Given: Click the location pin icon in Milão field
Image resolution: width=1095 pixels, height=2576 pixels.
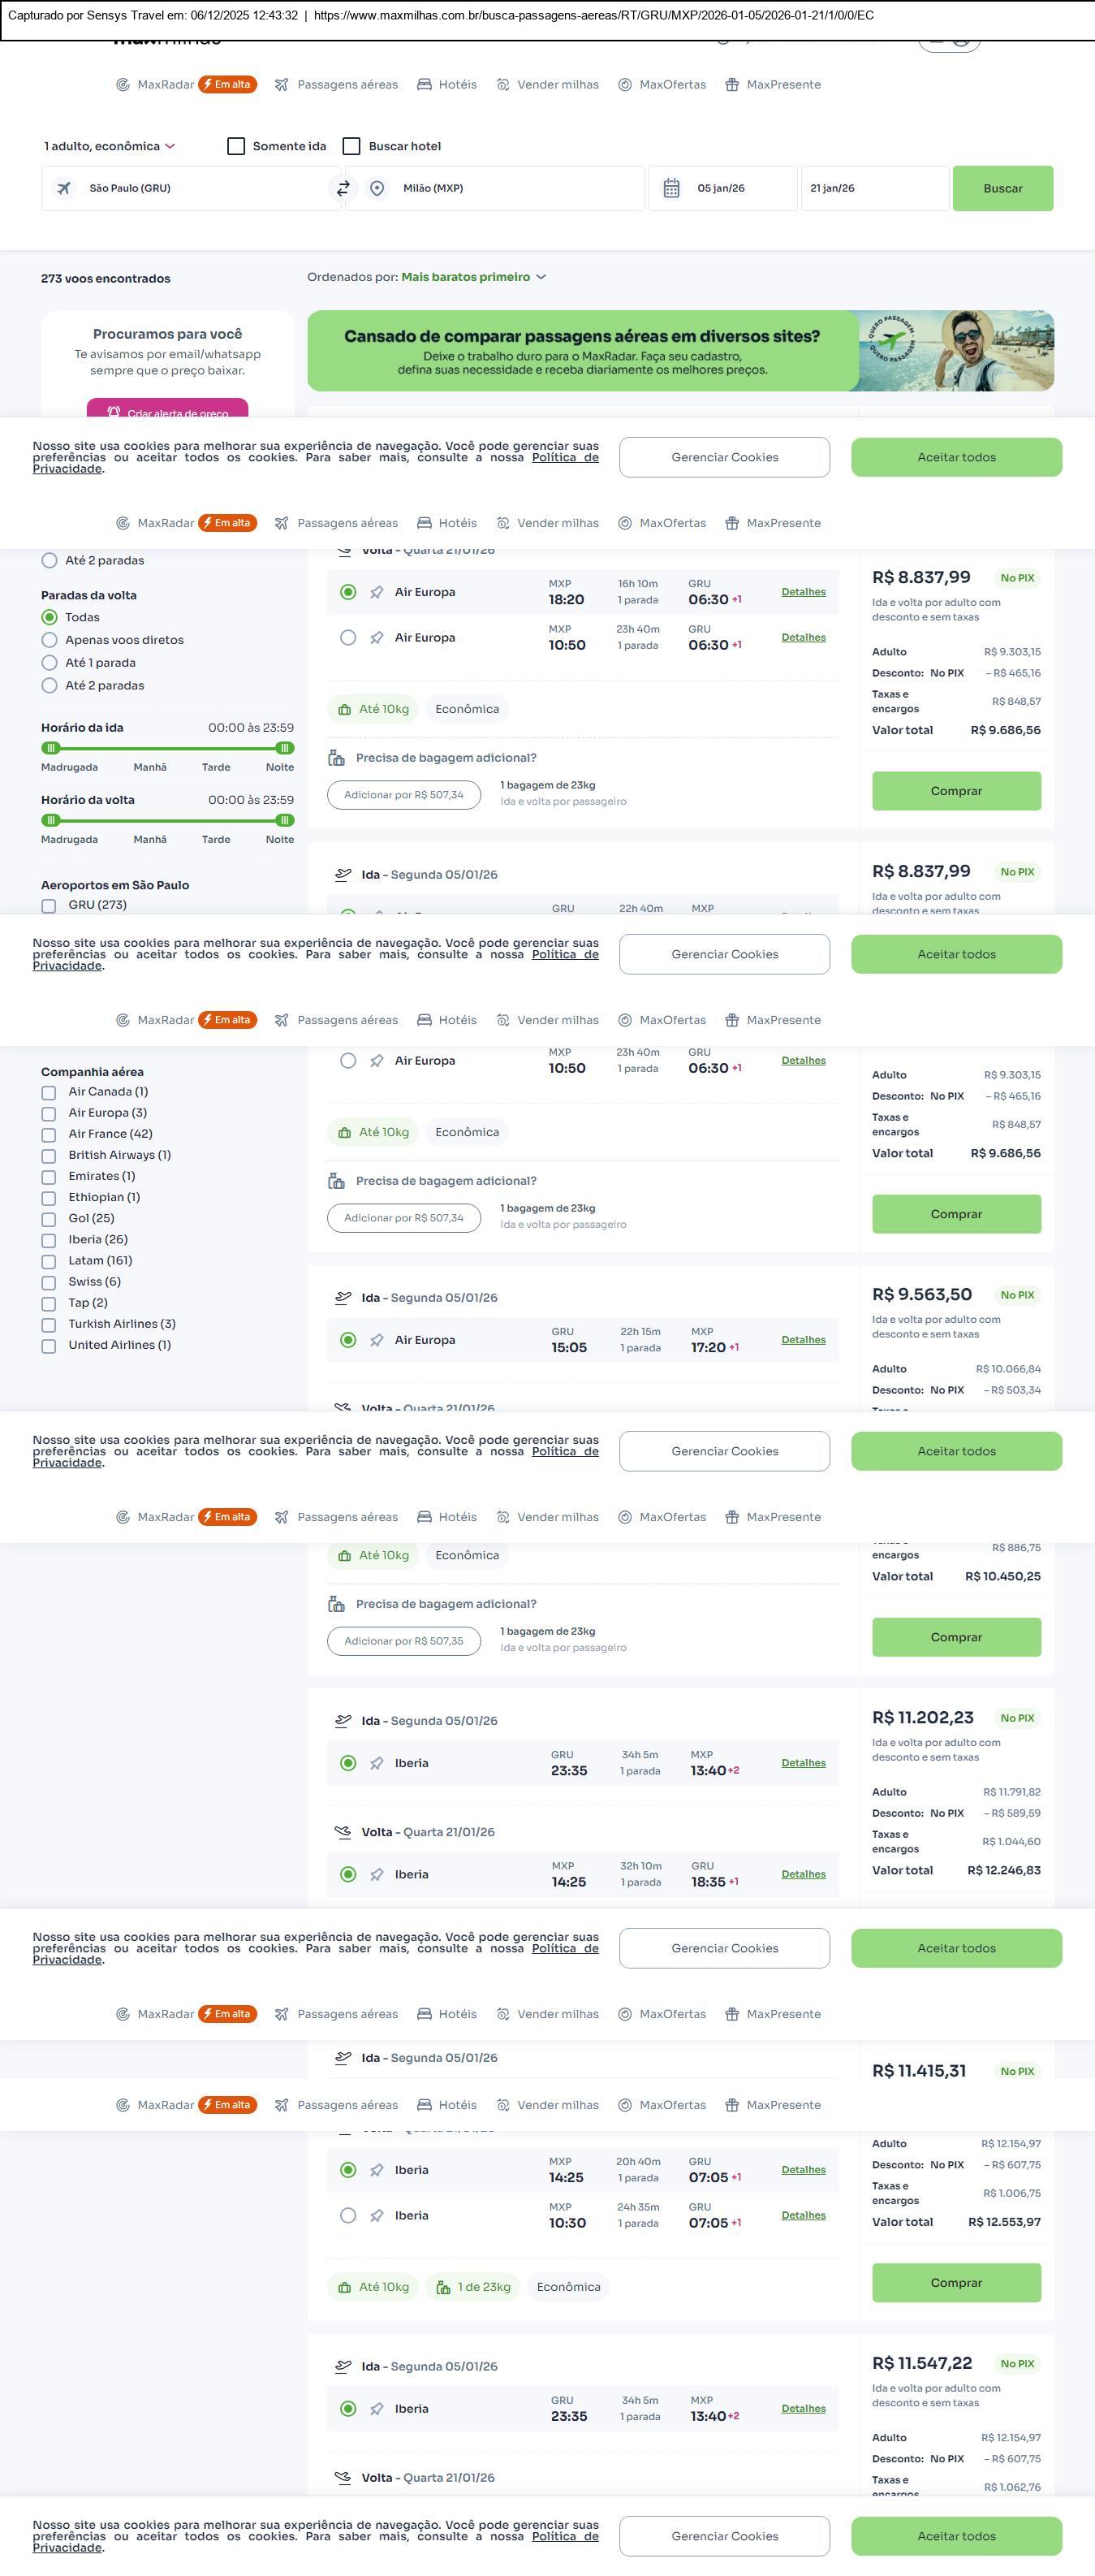Looking at the screenshot, I should (x=377, y=188).
